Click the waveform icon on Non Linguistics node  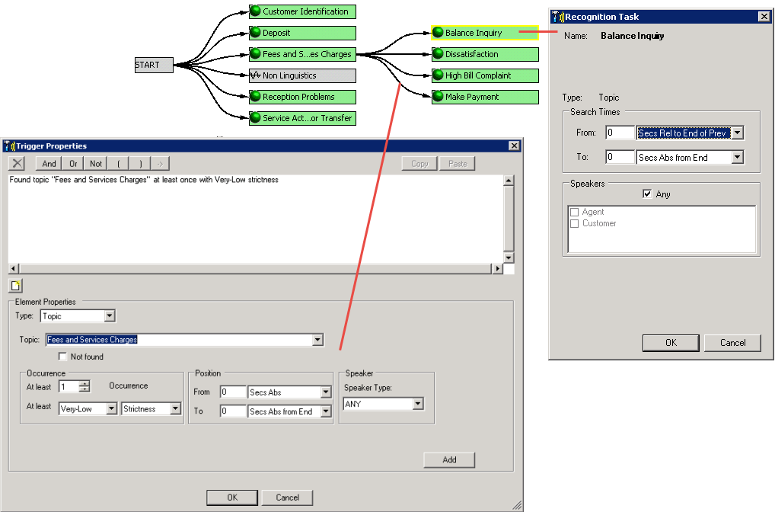[x=257, y=75]
